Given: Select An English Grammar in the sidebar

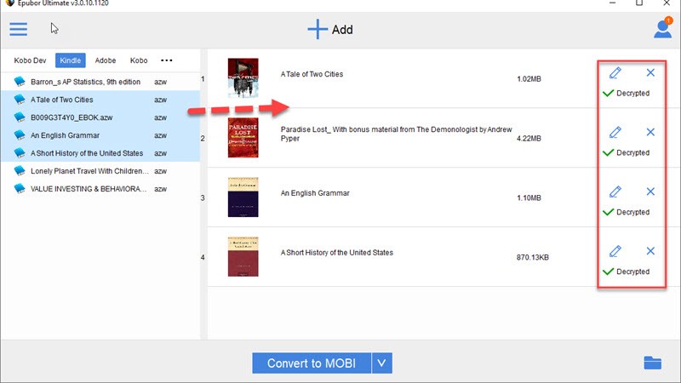Looking at the screenshot, I should coord(100,135).
